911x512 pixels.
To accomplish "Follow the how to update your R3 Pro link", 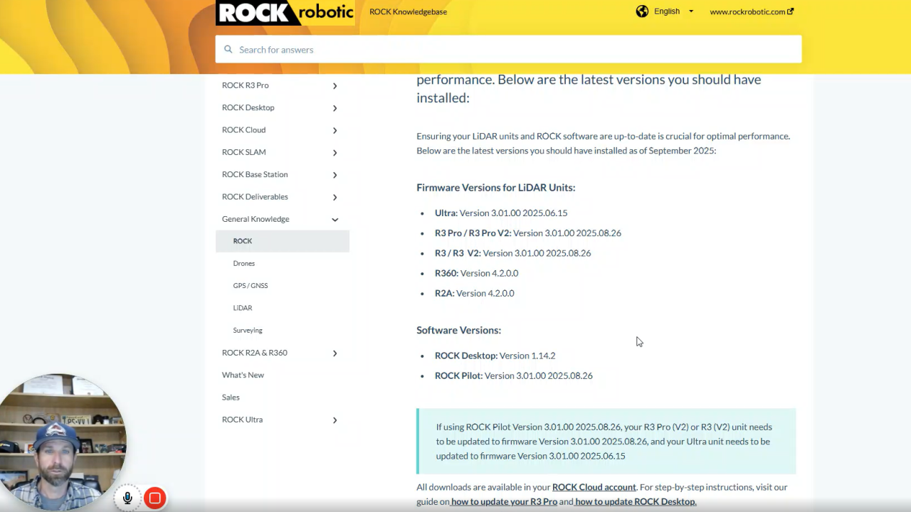I will click(x=503, y=501).
